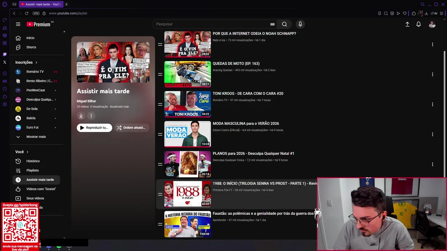Viewport: 447px width, 251px height.
Task: Open title 1988: O Início Senna vs Prost
Action: pos(265,183)
